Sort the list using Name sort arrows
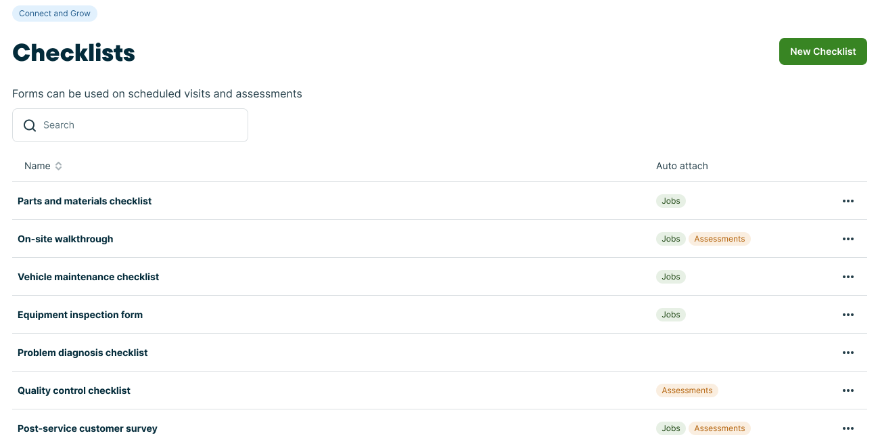The width and height of the screenshot is (880, 446). [x=59, y=166]
